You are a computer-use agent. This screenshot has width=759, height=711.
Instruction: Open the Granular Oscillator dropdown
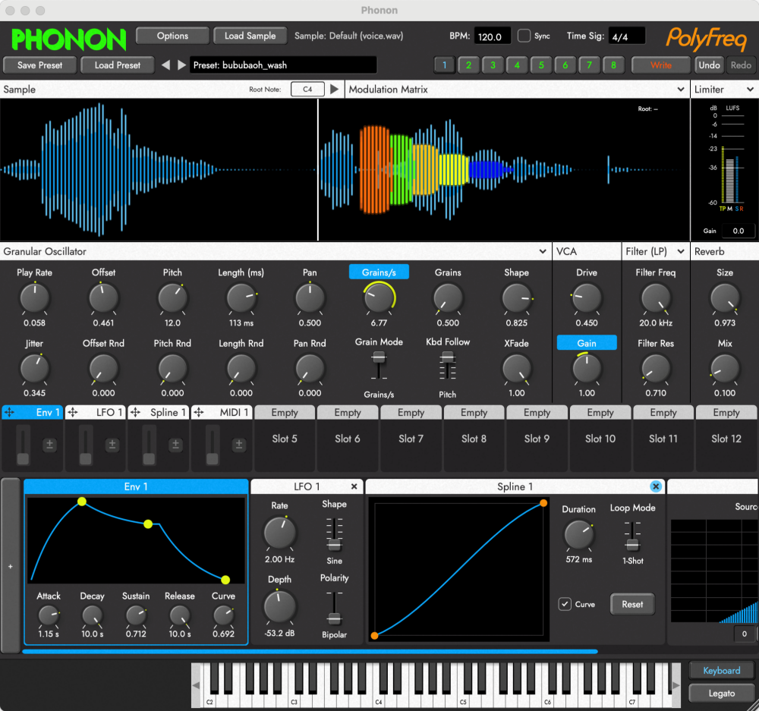(x=543, y=251)
